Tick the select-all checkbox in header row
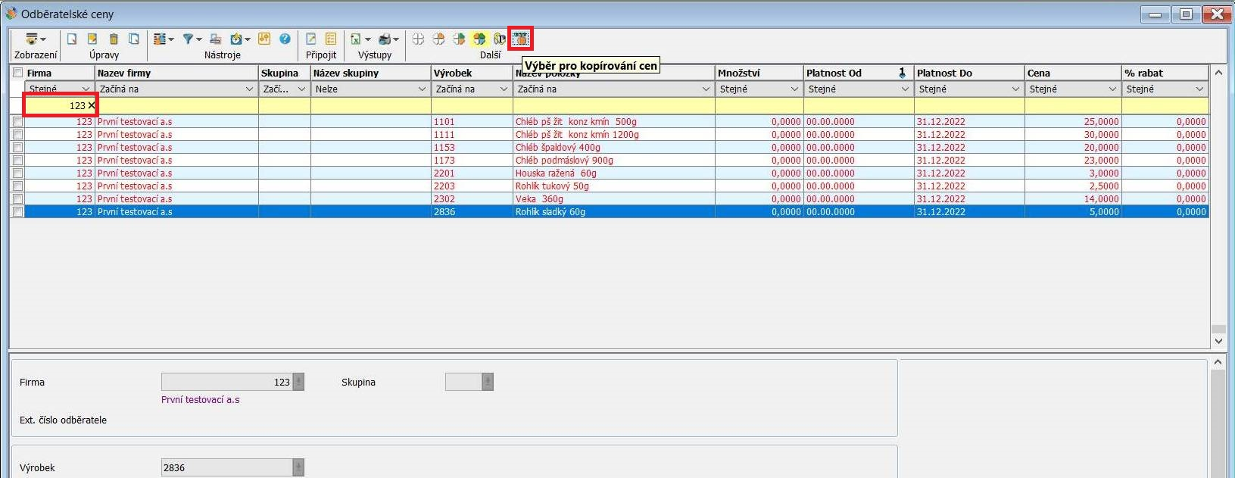The width and height of the screenshot is (1235, 478). pos(17,73)
